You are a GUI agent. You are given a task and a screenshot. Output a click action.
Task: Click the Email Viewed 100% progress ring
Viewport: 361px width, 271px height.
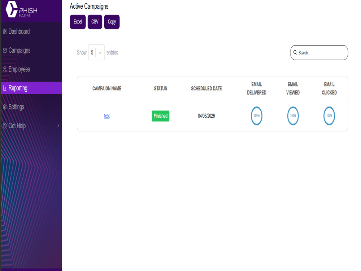point(293,116)
